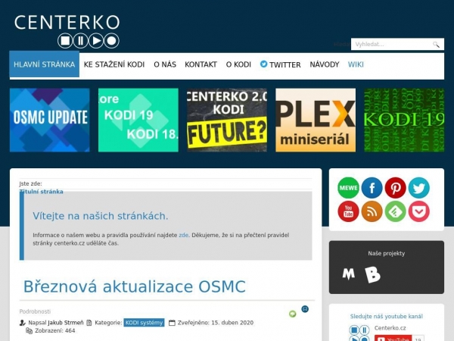Image resolution: width=454 pixels, height=341 pixels.
Task: Open the Facebook social icon
Action: 372,188
